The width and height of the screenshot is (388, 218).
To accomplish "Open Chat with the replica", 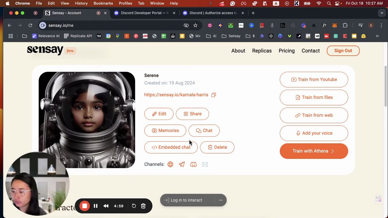I will point(204,130).
